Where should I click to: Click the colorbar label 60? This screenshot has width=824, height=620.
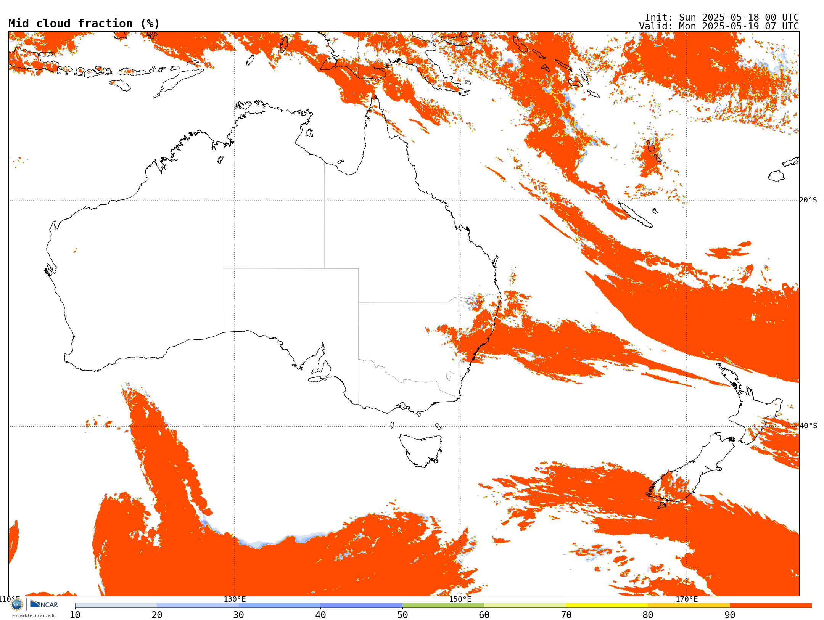click(484, 615)
